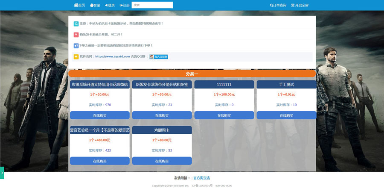Click 在线购买 under 鸡腿周卡

point(162,161)
